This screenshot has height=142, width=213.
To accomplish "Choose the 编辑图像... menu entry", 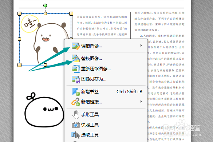I will pos(106,46).
